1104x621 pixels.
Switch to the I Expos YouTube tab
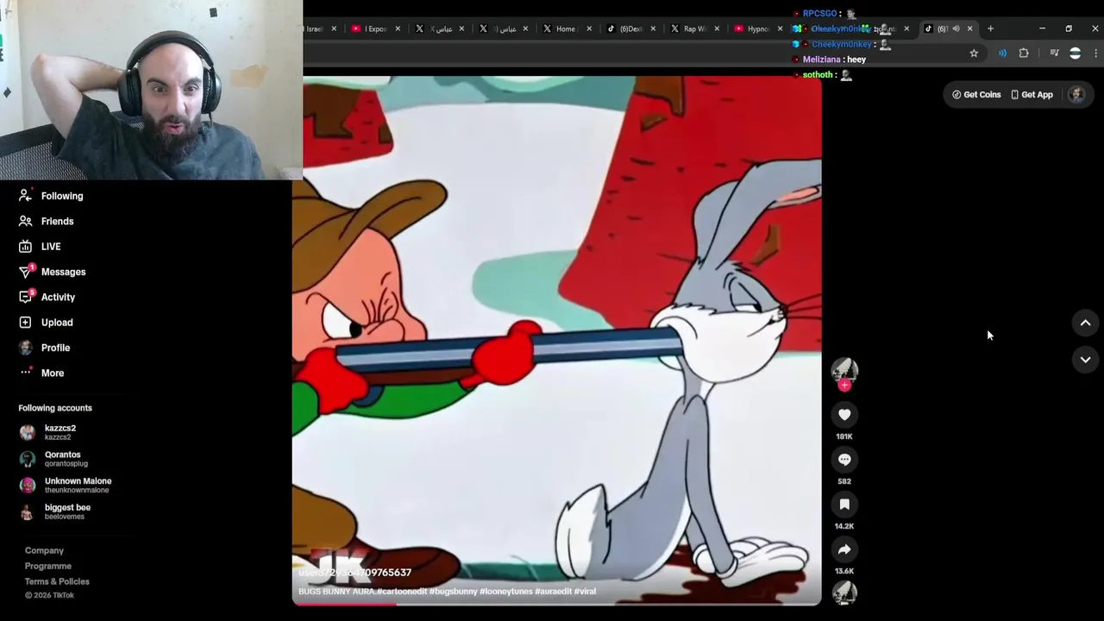tap(368, 28)
